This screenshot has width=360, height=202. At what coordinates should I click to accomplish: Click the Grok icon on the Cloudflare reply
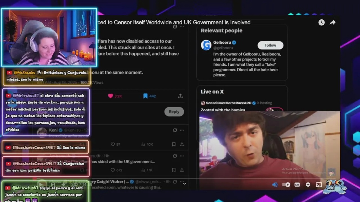(175, 156)
